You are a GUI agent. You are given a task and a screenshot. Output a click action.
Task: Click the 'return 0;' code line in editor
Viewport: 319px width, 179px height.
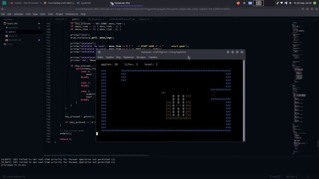click(x=65, y=139)
